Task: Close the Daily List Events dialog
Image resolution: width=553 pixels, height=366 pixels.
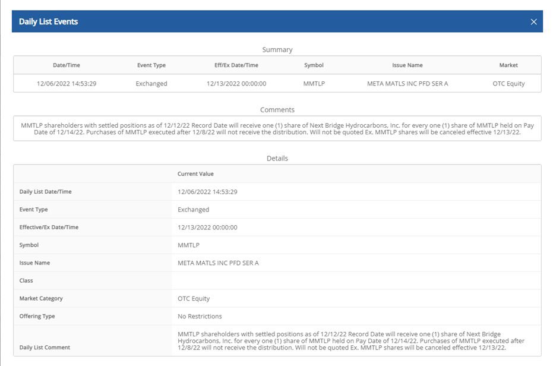Action: click(533, 22)
